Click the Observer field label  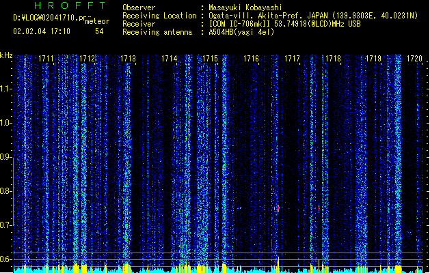point(139,8)
